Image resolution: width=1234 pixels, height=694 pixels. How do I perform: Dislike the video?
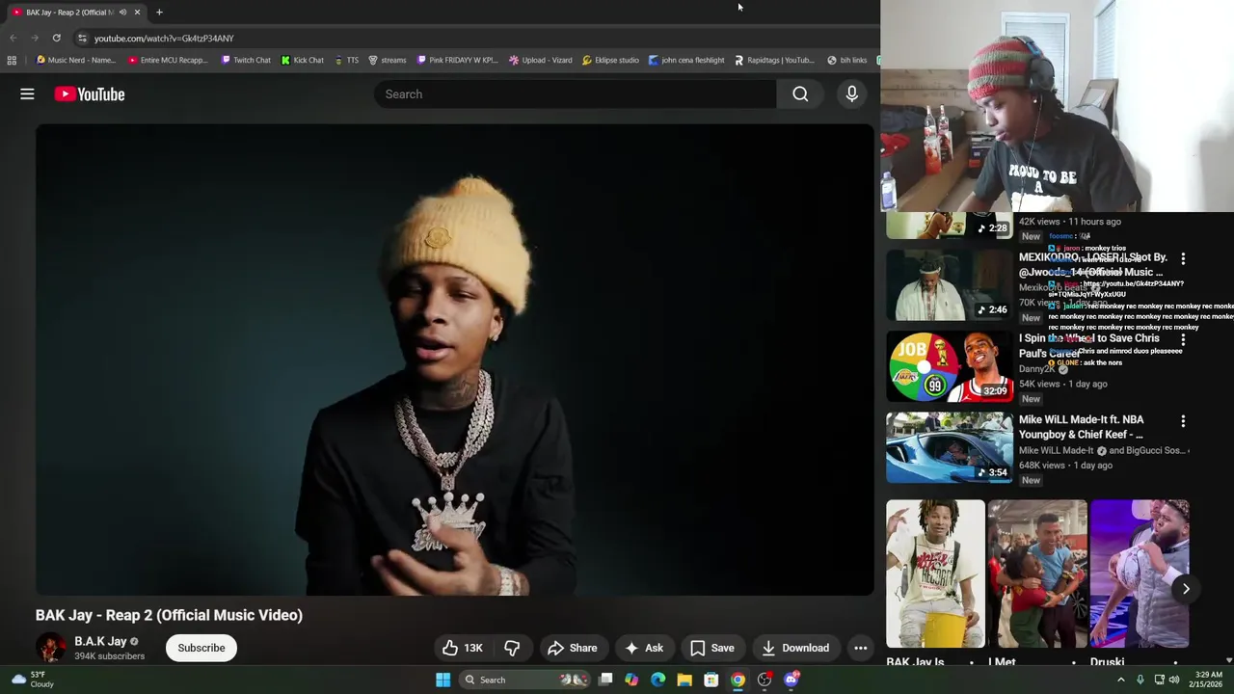coord(512,648)
